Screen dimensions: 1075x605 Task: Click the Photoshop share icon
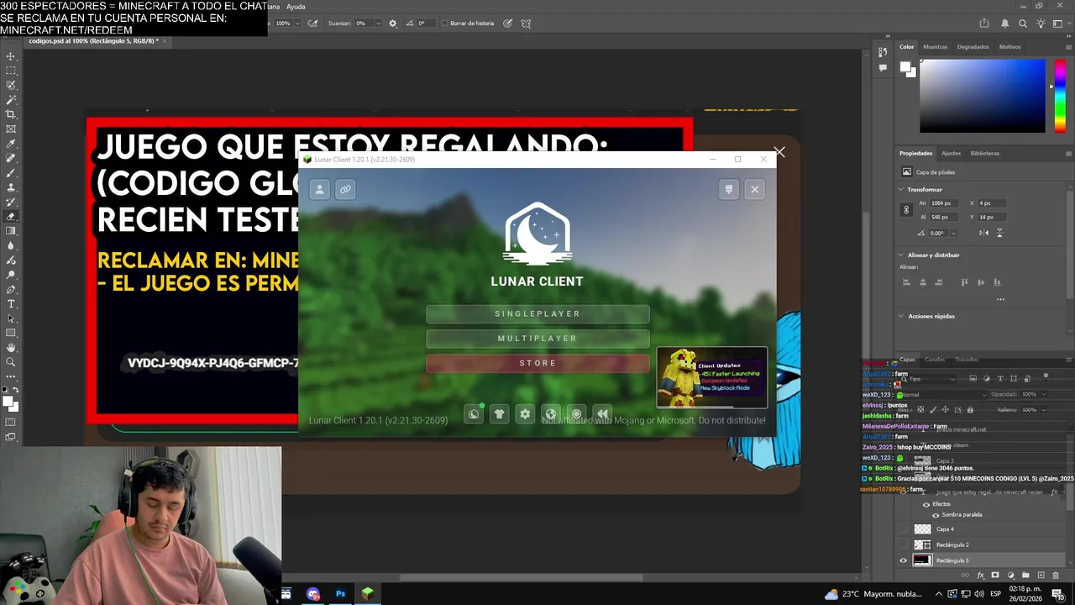pyautogui.click(x=984, y=24)
